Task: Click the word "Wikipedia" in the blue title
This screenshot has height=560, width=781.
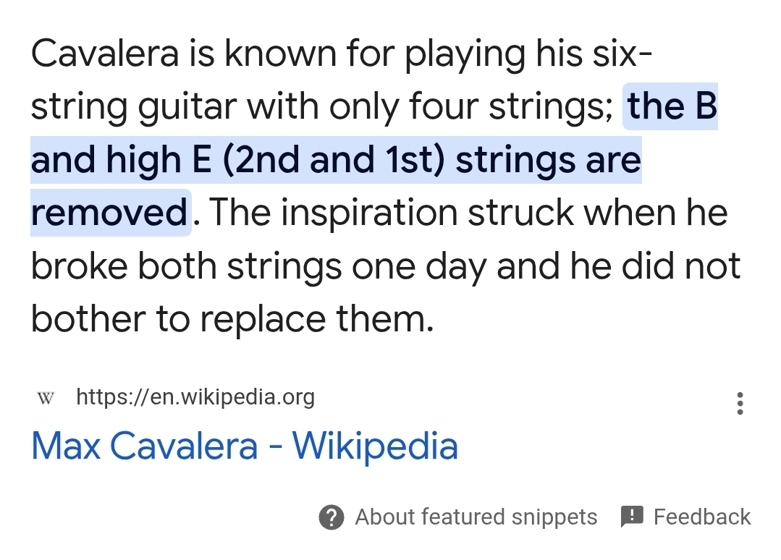Action: 375,446
